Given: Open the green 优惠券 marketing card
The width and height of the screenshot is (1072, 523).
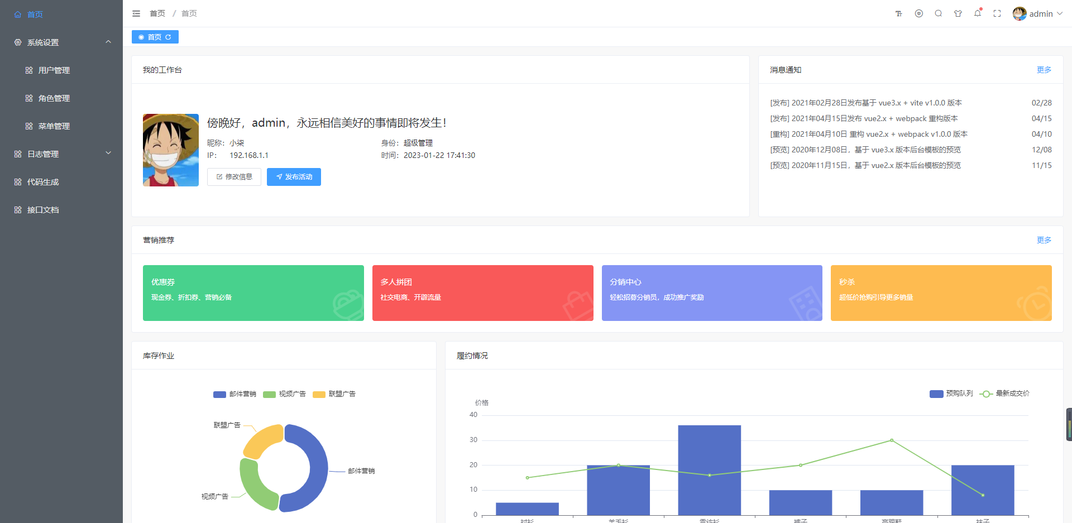Looking at the screenshot, I should tap(253, 293).
